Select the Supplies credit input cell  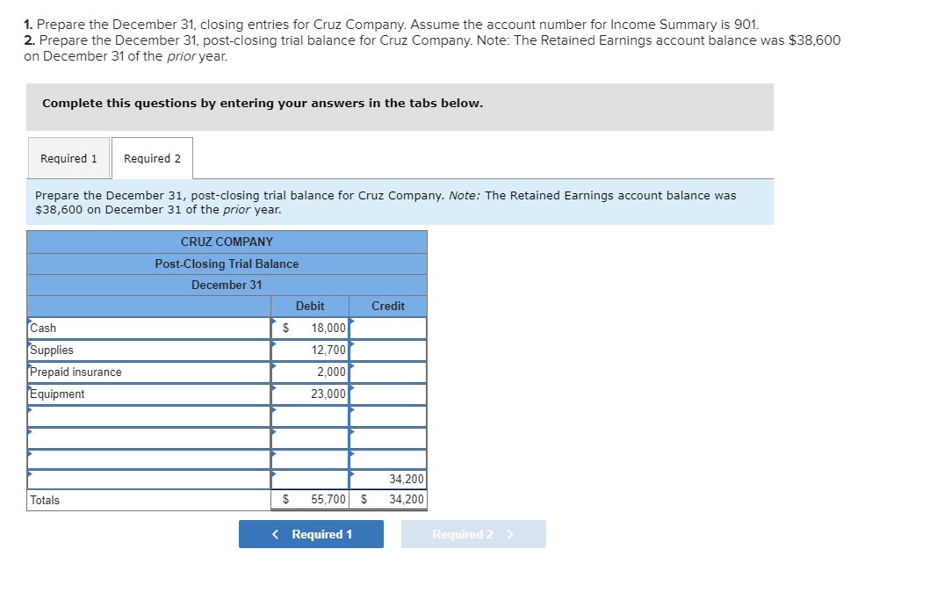pyautogui.click(x=388, y=350)
